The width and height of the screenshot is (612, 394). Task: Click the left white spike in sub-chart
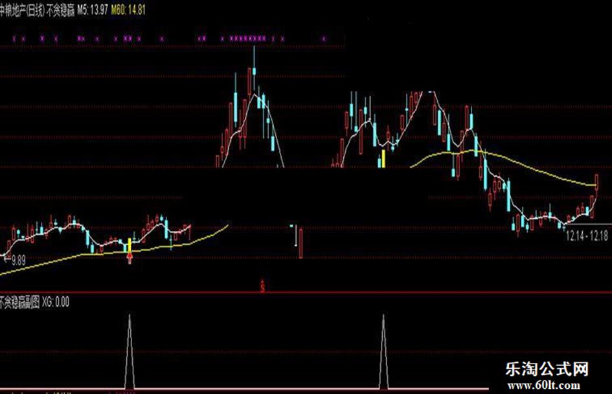[130, 351]
